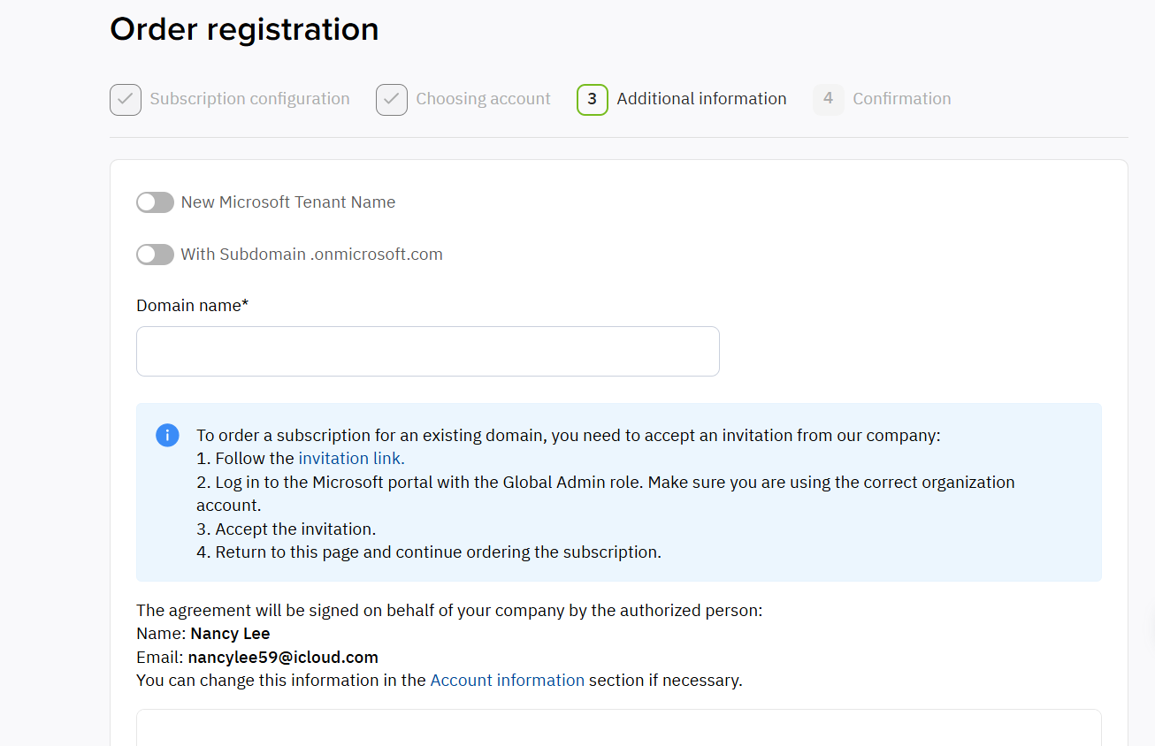Click the step 3 number badge
The height and width of the screenshot is (746, 1155).
point(593,100)
